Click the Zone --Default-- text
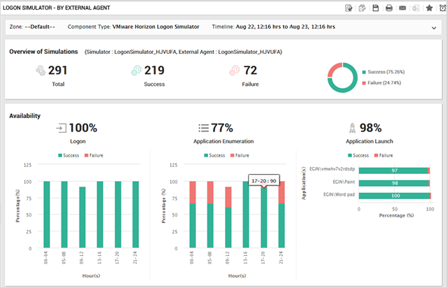Image resolution: width=447 pixels, height=288 pixels. (32, 27)
